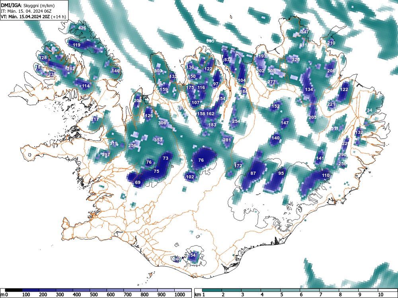Viewport: 398px width, 298px height.
Task: Click the visibility value 240 near the south coast
Action: (177, 259)
